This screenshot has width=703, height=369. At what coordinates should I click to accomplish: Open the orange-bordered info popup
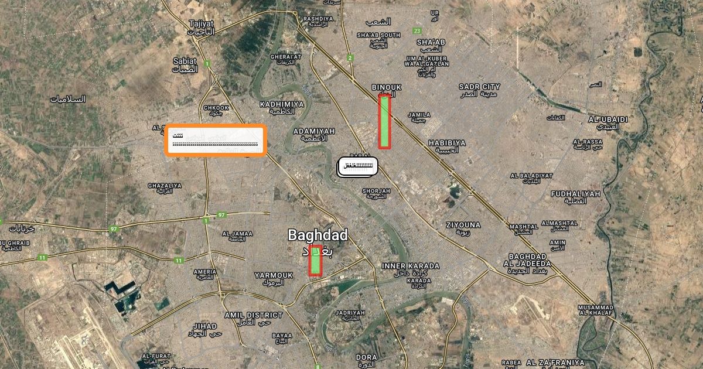(x=216, y=140)
